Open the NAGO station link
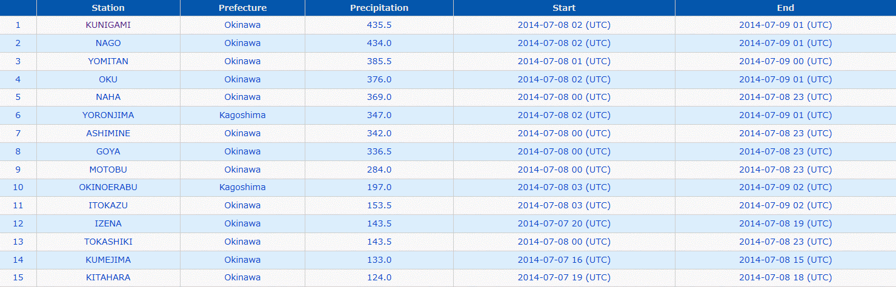Screen dimensions: 896x287 coord(108,43)
